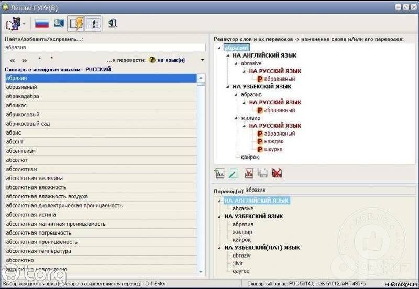Select abrasive in the translations panel
Screen dimensions: 419x289
point(243,208)
